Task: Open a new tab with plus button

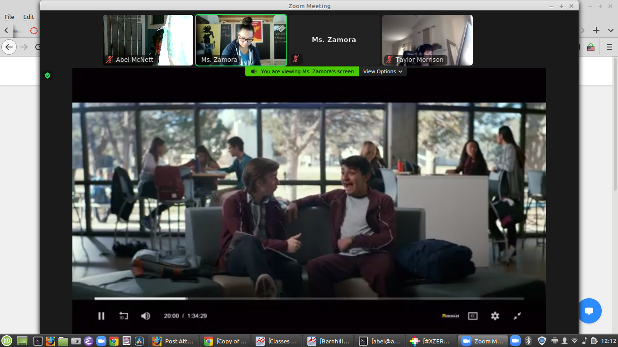Action: click(x=596, y=30)
